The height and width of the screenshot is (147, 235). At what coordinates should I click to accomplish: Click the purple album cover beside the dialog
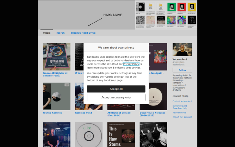click(x=158, y=57)
